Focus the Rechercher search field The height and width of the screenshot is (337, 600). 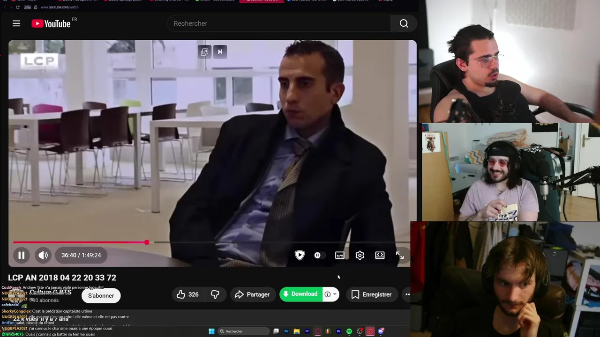coord(279,23)
